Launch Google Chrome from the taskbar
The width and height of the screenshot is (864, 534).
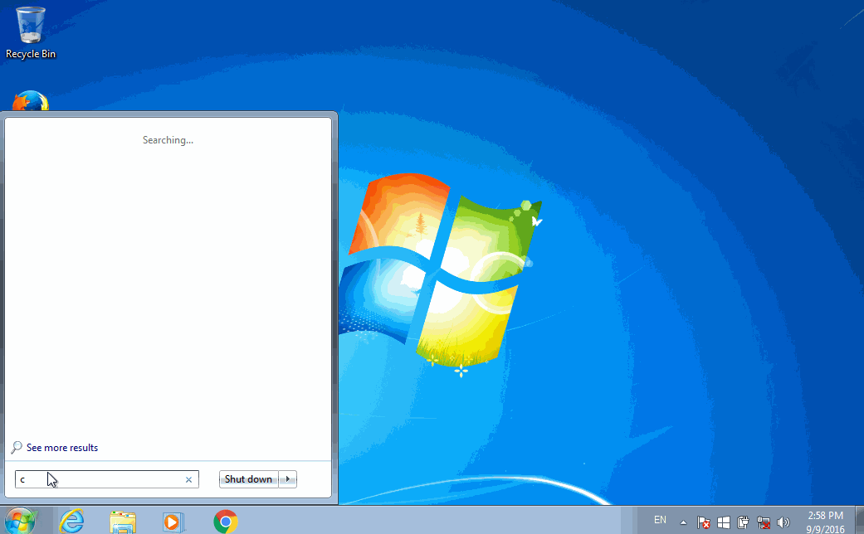224,522
